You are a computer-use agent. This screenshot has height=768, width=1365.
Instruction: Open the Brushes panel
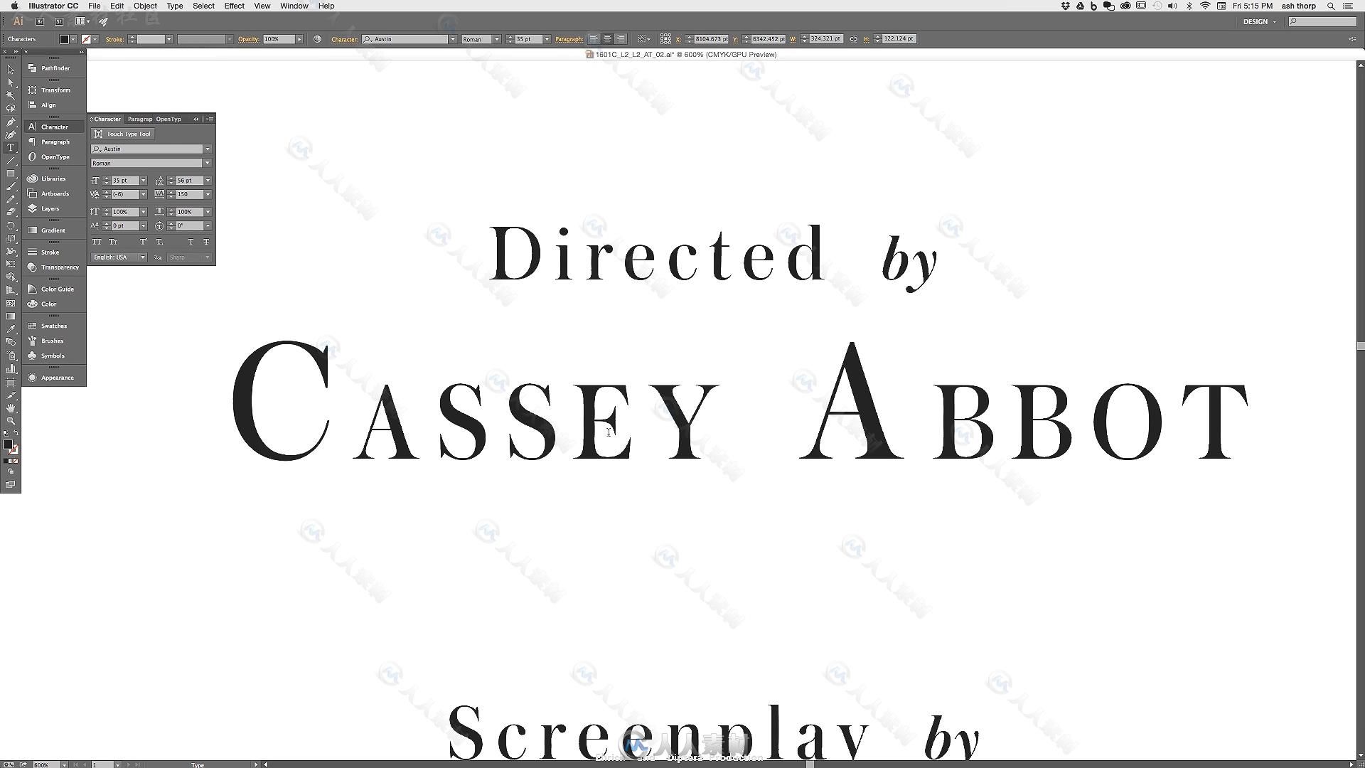coord(54,341)
